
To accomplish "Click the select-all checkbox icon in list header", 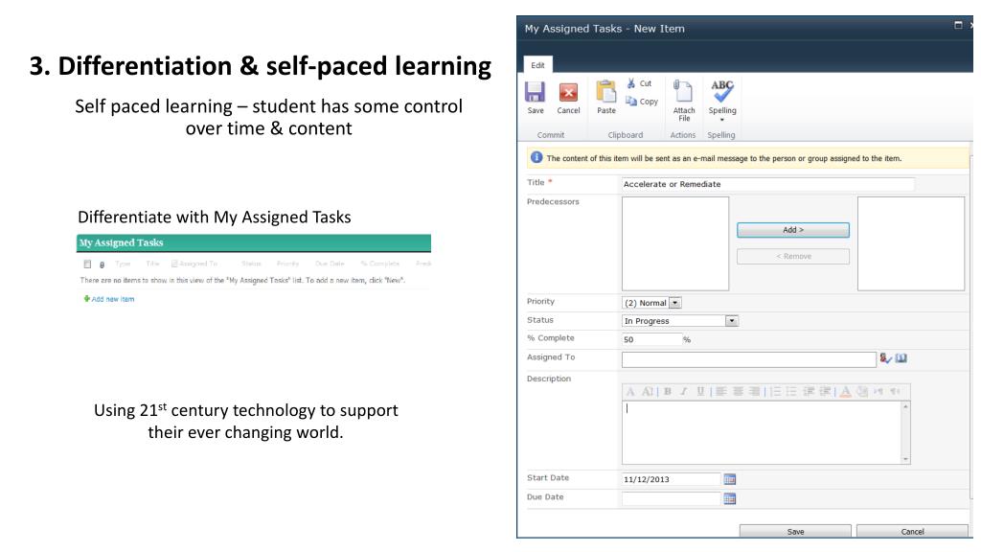I will pos(87,264).
